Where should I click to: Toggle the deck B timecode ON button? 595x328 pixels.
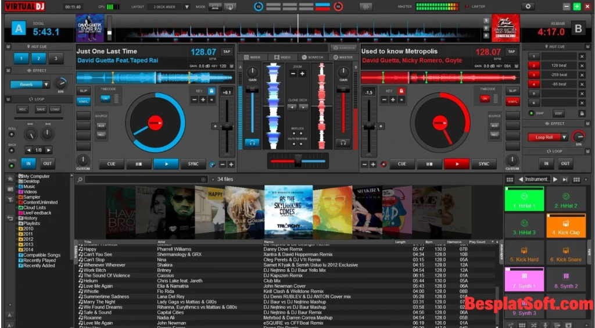click(x=485, y=98)
